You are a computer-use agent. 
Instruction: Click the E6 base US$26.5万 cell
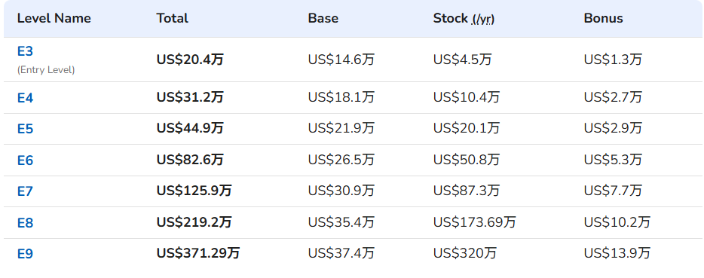pyautogui.click(x=341, y=160)
